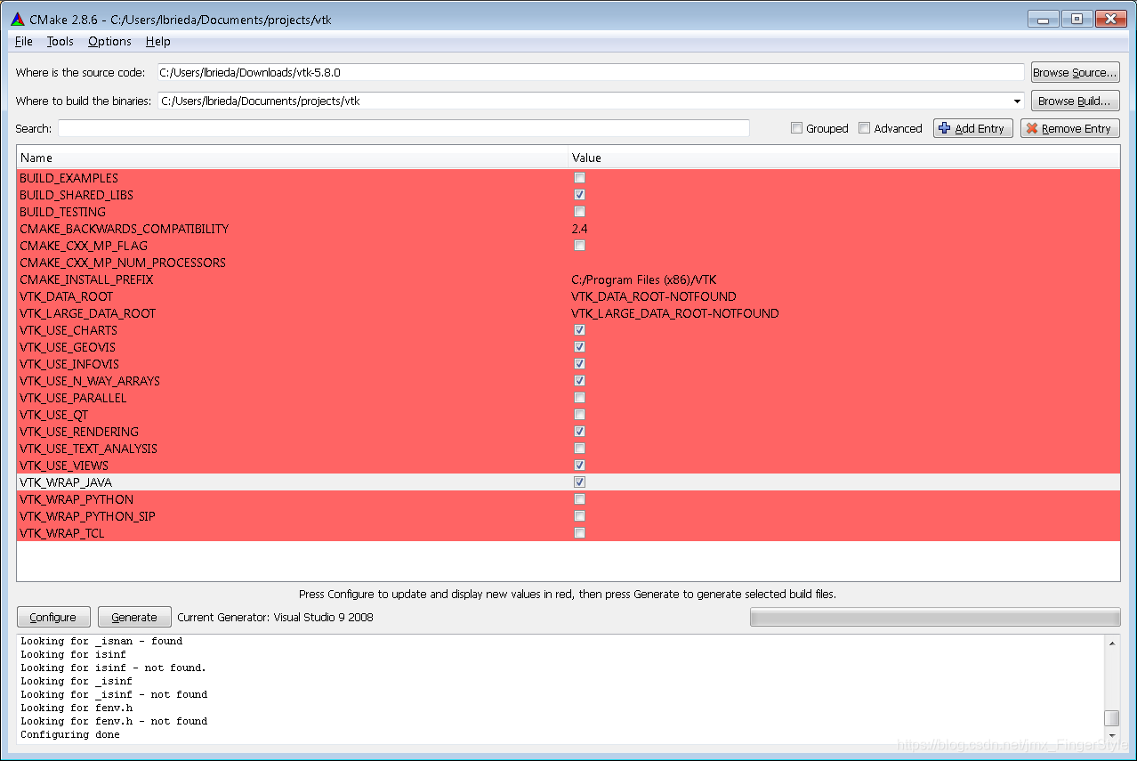Click the Add Entry button

[x=972, y=128]
